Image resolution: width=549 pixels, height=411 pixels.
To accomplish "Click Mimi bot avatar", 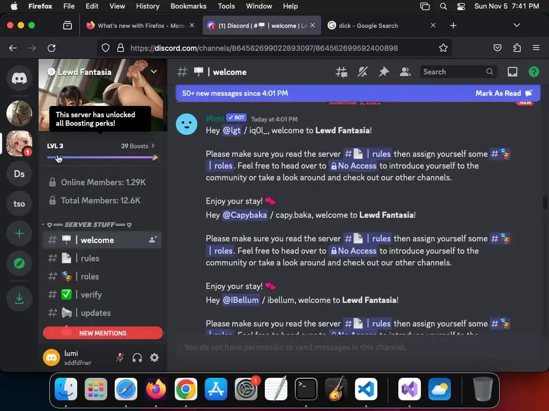I will coord(187,124).
